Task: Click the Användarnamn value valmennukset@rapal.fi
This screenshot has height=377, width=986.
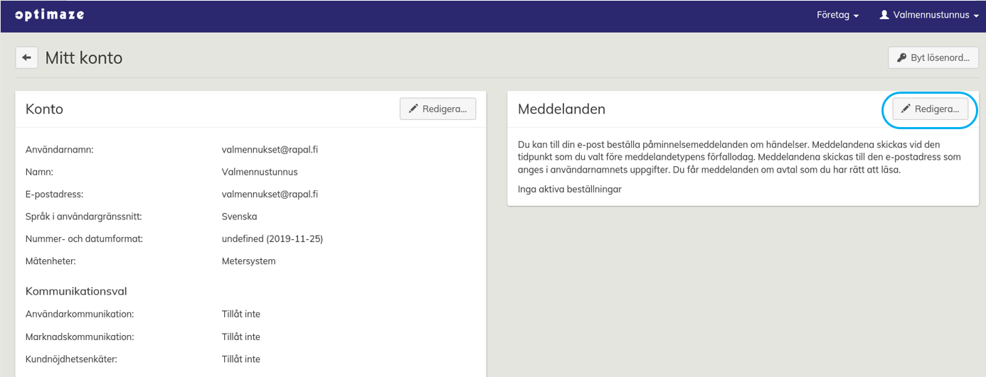Action: pos(270,150)
